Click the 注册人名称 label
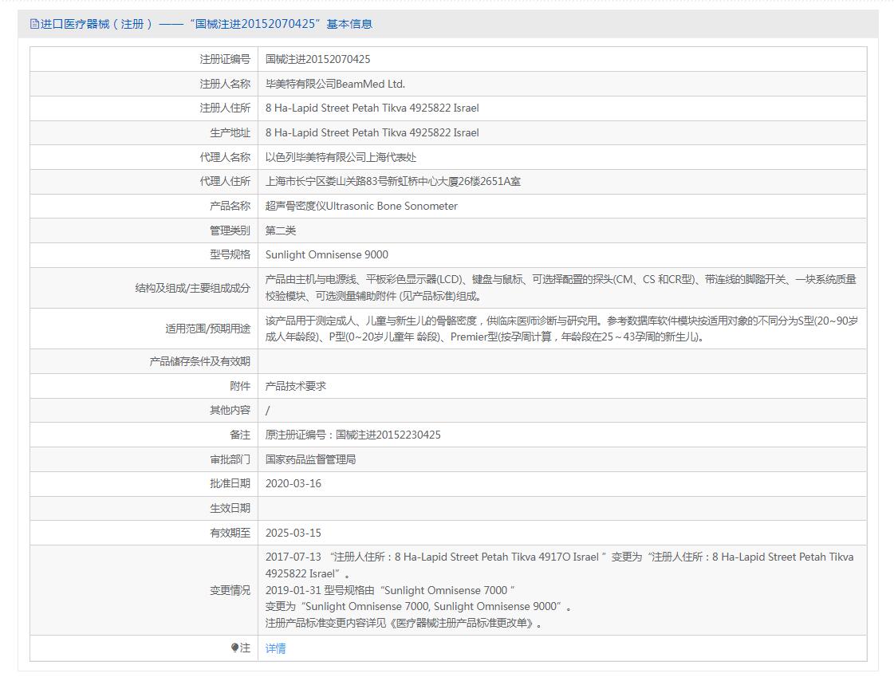Viewport: 894px width, 693px height. click(x=225, y=84)
